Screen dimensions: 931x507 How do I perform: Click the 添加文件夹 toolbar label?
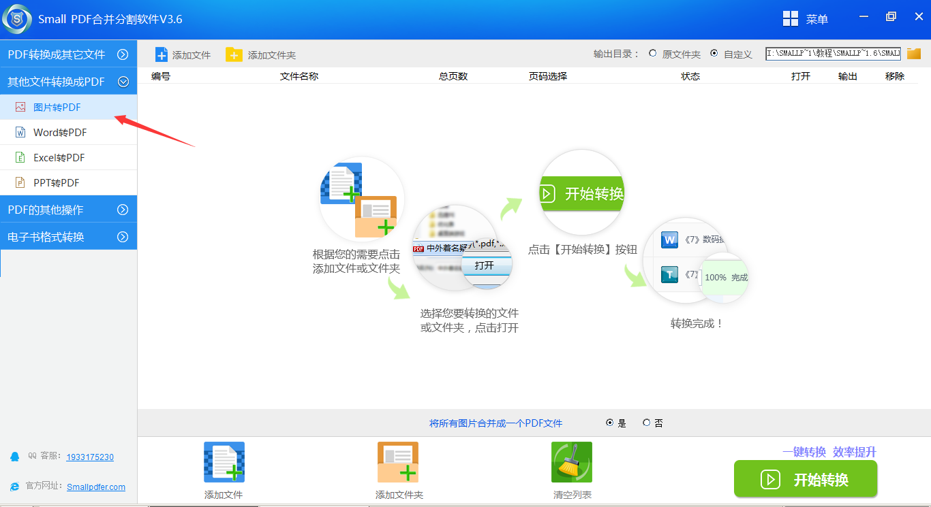(x=272, y=55)
